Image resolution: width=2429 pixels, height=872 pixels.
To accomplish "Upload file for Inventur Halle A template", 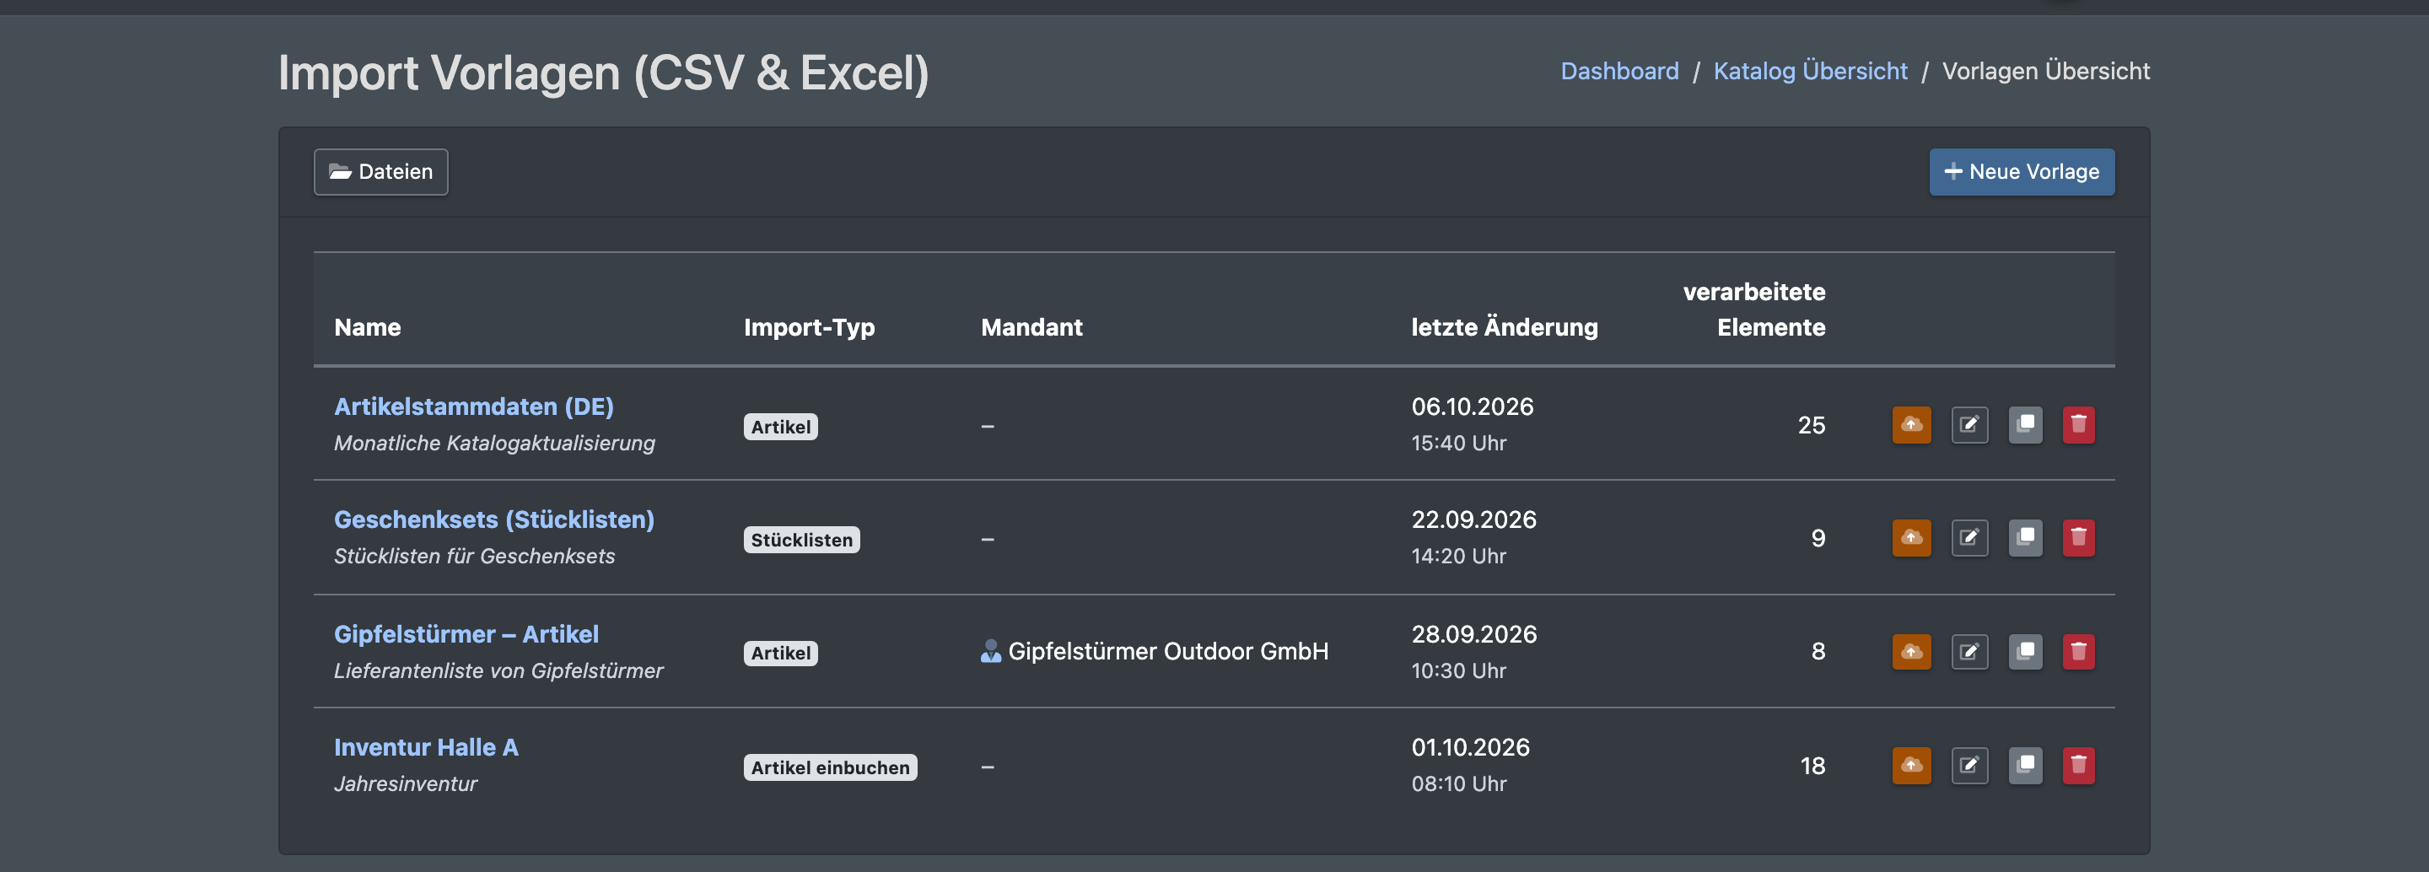I will (1911, 766).
